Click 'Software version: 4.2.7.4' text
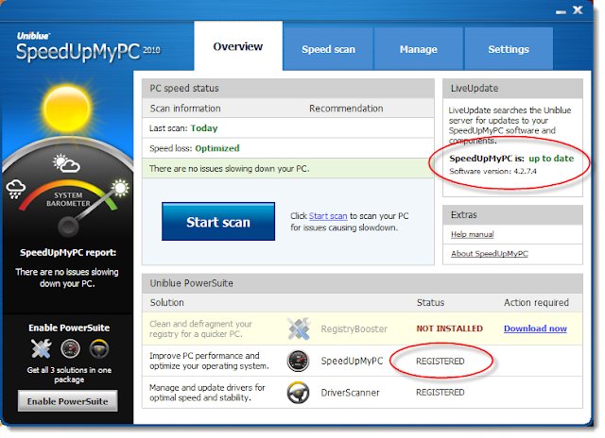This screenshot has height=438, width=605. tap(493, 171)
